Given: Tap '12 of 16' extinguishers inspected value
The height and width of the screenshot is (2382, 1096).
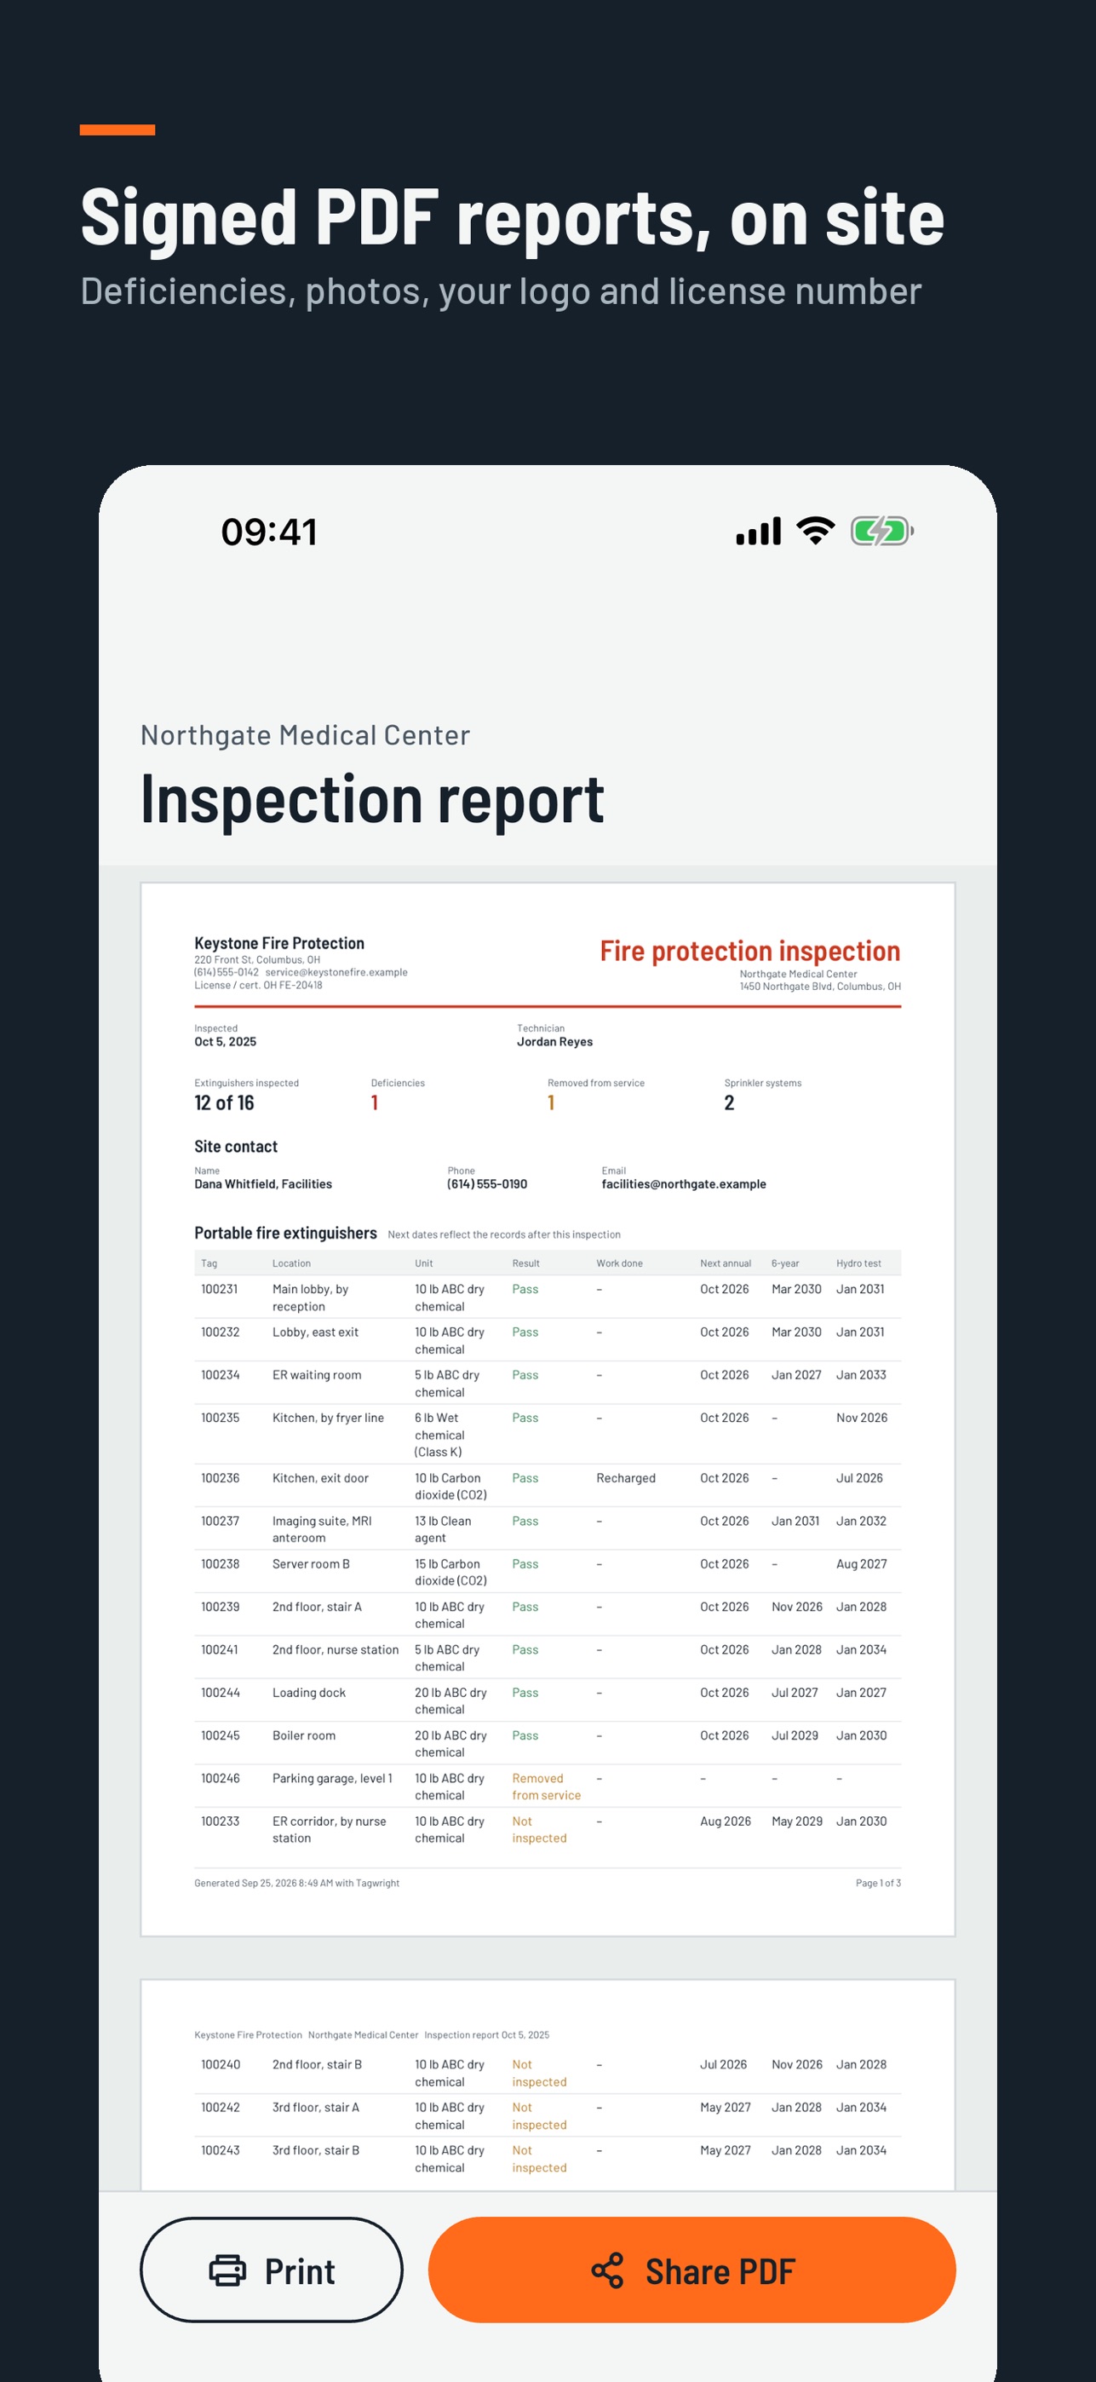Looking at the screenshot, I should pyautogui.click(x=224, y=1102).
